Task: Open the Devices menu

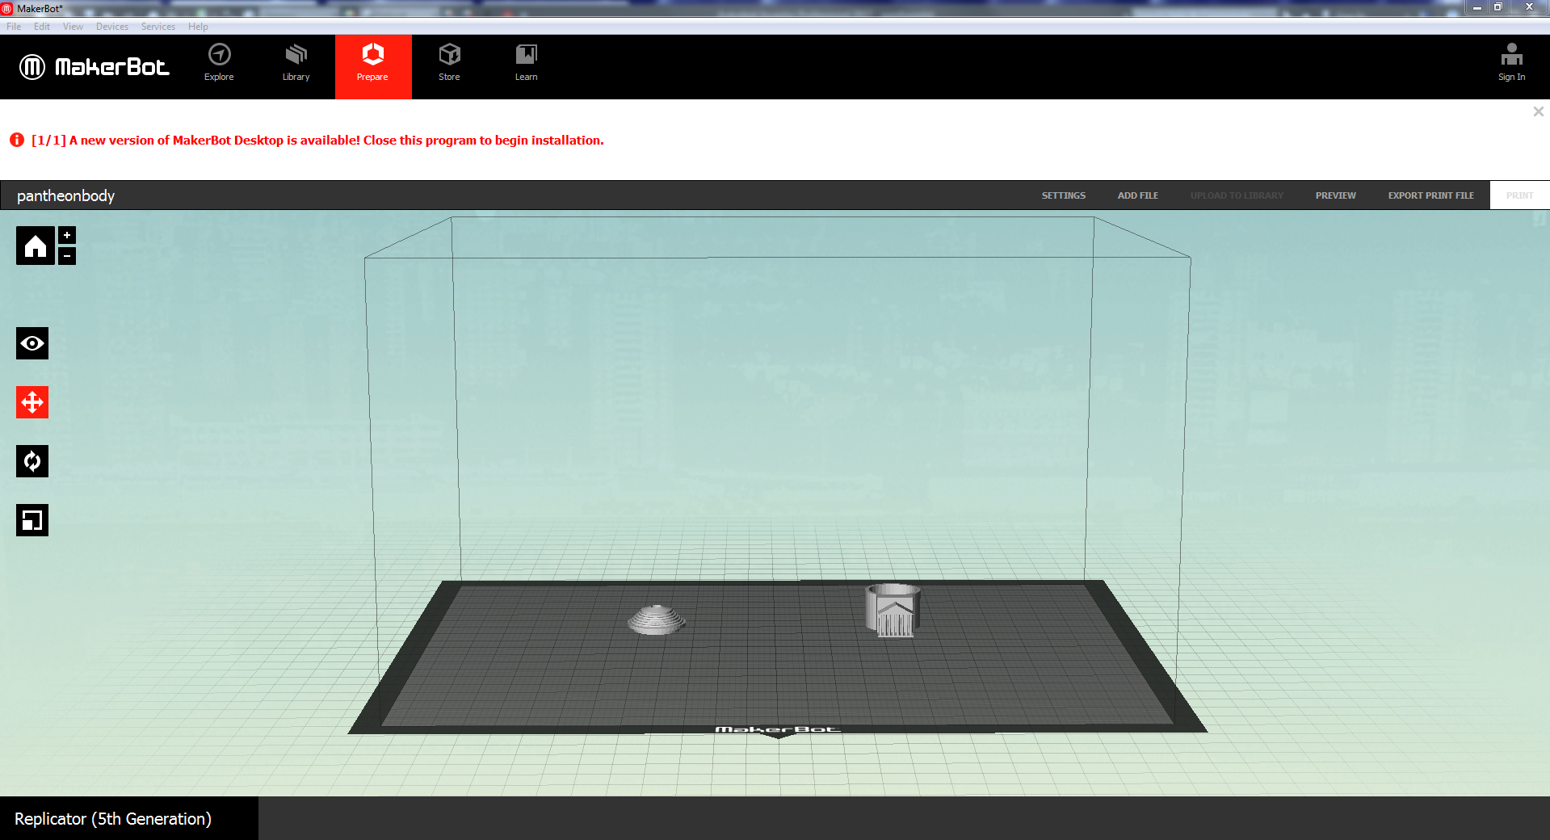Action: (x=112, y=27)
